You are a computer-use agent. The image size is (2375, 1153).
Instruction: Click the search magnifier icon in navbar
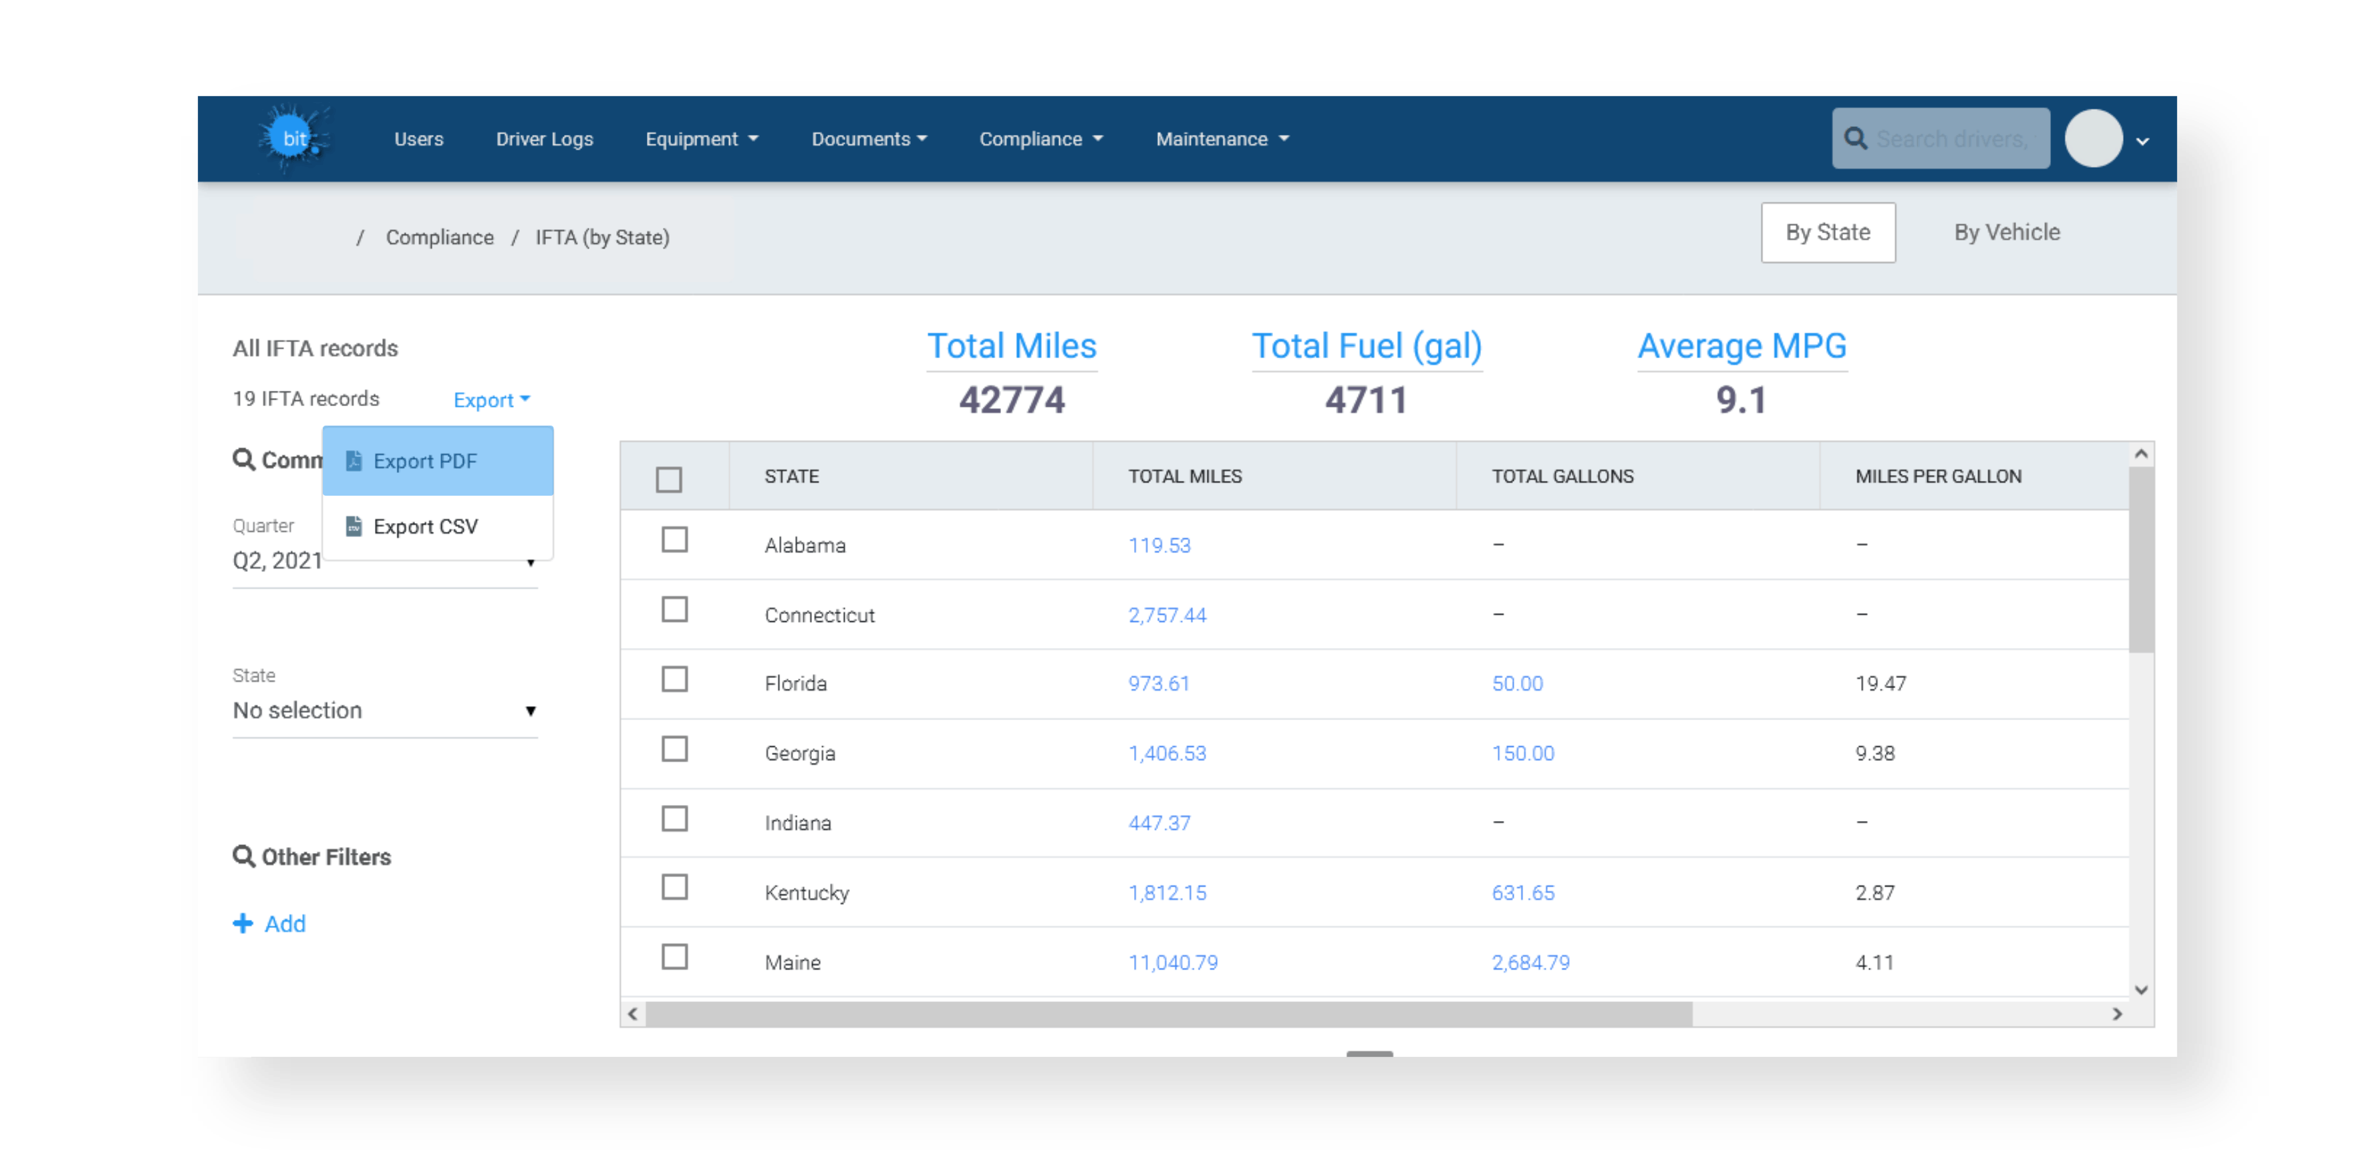pyautogui.click(x=1855, y=138)
